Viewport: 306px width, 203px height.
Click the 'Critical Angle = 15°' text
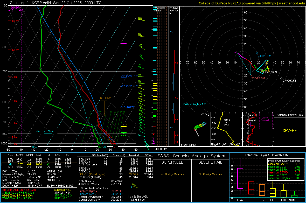tap(195, 104)
